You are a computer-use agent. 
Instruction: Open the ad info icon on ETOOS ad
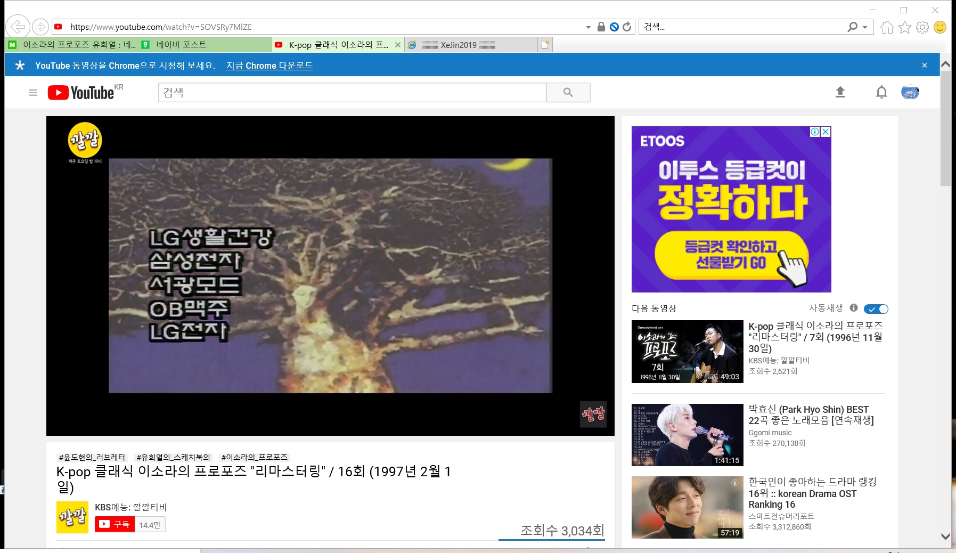[815, 132]
